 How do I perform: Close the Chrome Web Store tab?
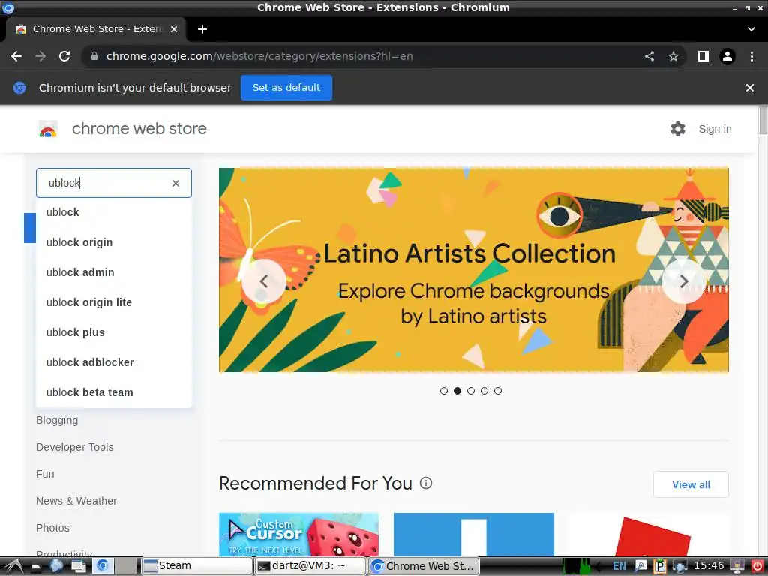[174, 29]
